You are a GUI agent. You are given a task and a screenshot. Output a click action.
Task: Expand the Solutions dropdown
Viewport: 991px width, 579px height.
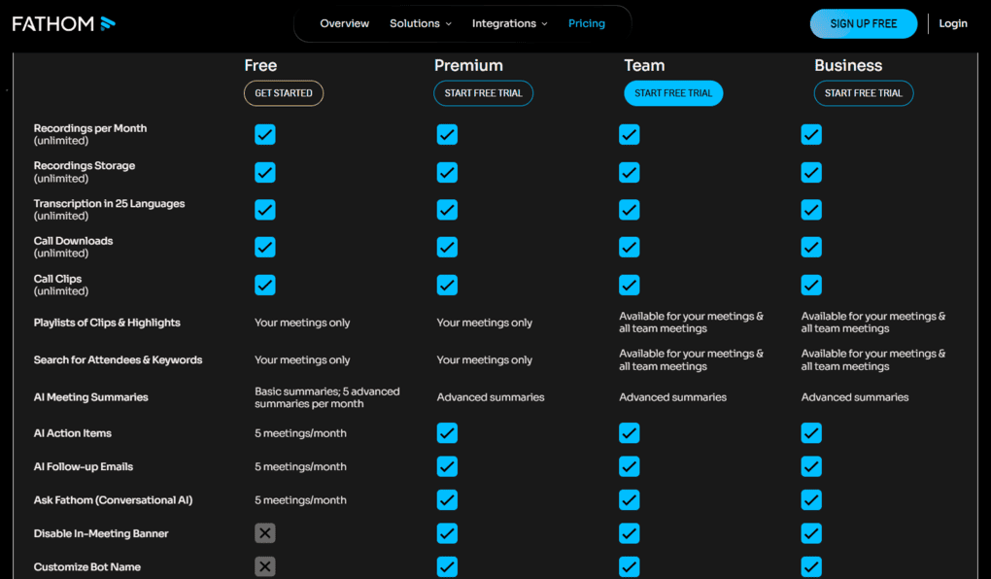click(x=420, y=23)
